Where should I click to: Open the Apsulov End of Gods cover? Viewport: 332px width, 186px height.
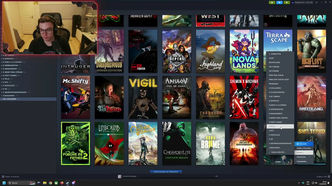coord(177,97)
